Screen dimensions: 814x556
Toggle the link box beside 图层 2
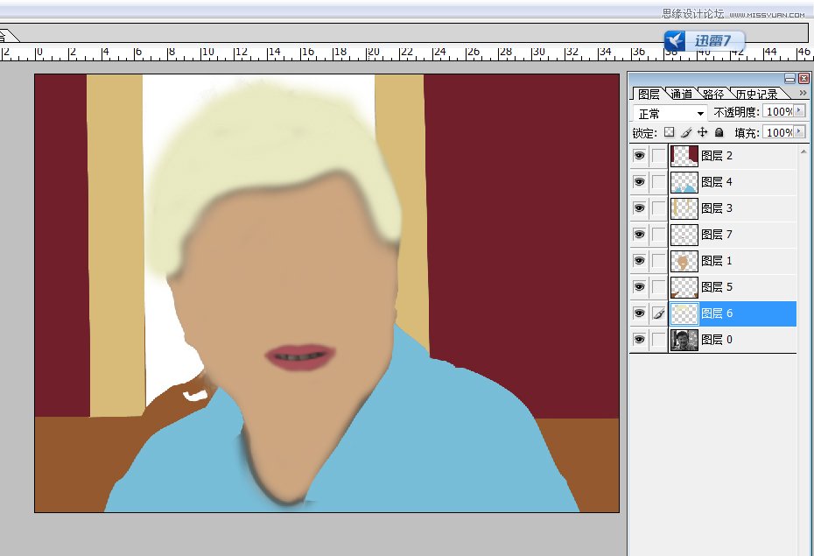tap(659, 156)
